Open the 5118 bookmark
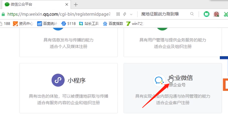The height and width of the screenshot is (122, 228). click(68, 24)
